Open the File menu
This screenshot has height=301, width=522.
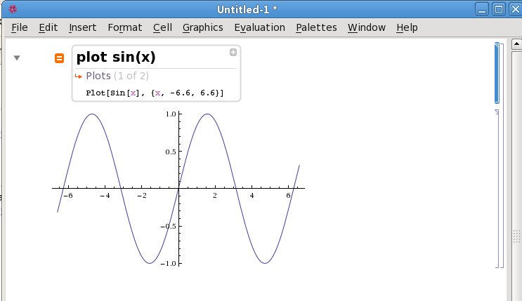(19, 27)
